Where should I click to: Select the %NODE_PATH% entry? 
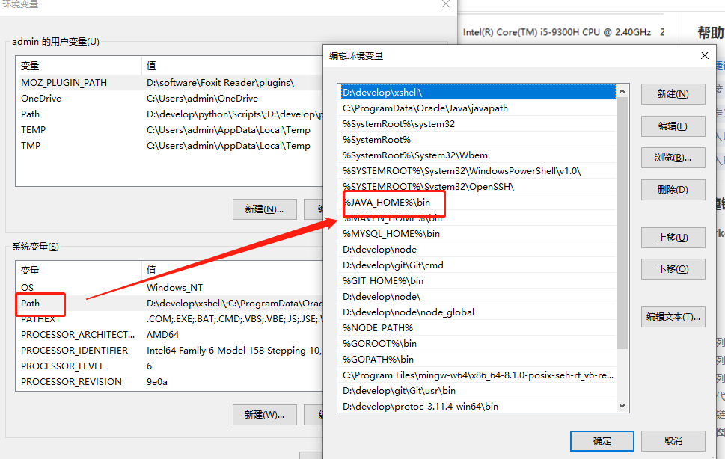(478, 328)
